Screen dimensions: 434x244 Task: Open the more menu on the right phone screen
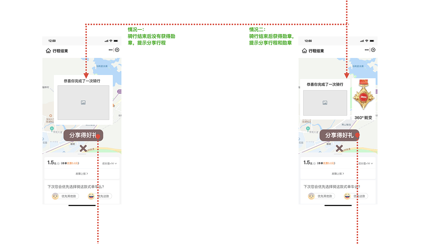(x=367, y=50)
